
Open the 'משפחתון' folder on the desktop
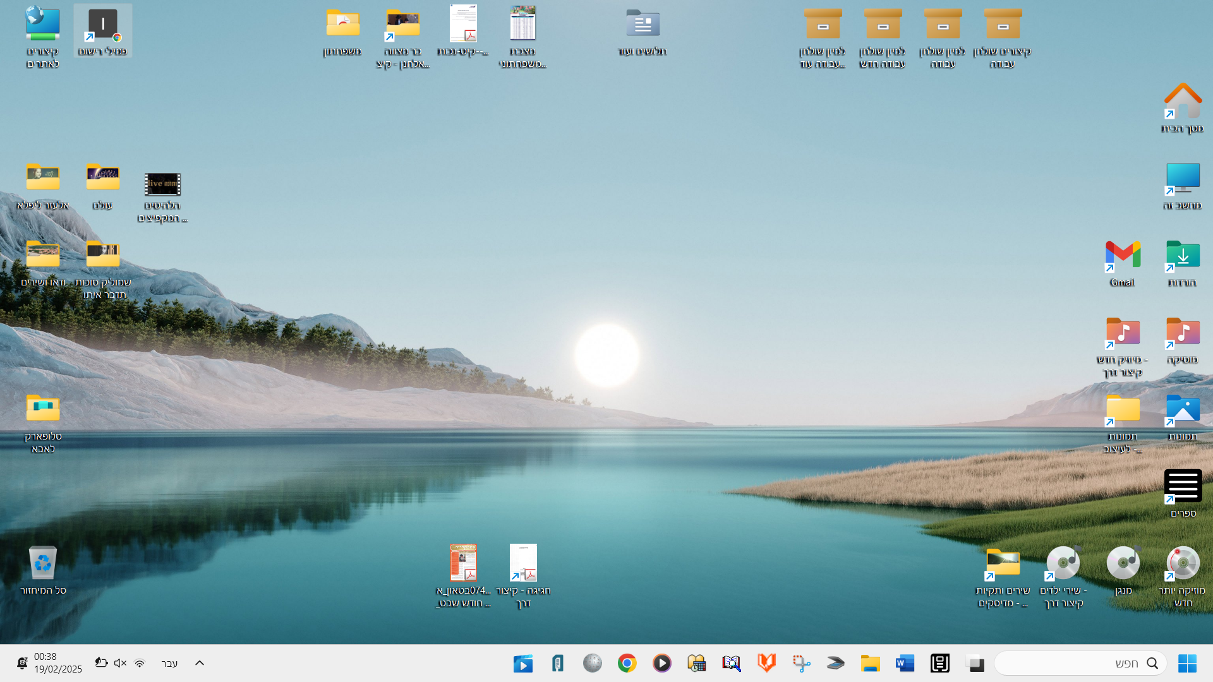pos(342,32)
